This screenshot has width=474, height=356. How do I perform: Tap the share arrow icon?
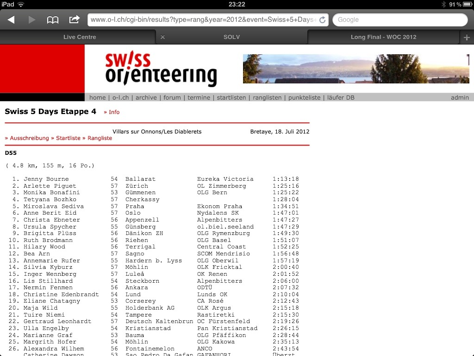pyautogui.click(x=74, y=19)
